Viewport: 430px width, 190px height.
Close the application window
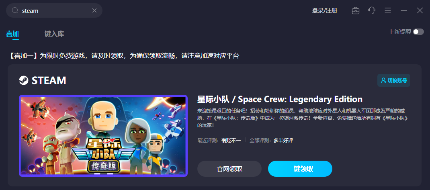point(420,10)
